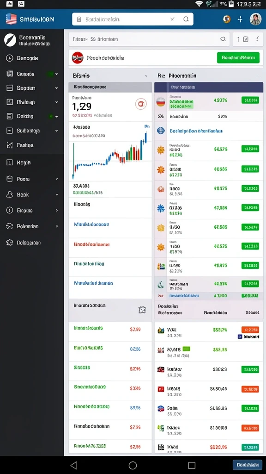Expand the "Blelmag" sidebar chevron
This screenshot has width=266, height=474.
click(56, 102)
